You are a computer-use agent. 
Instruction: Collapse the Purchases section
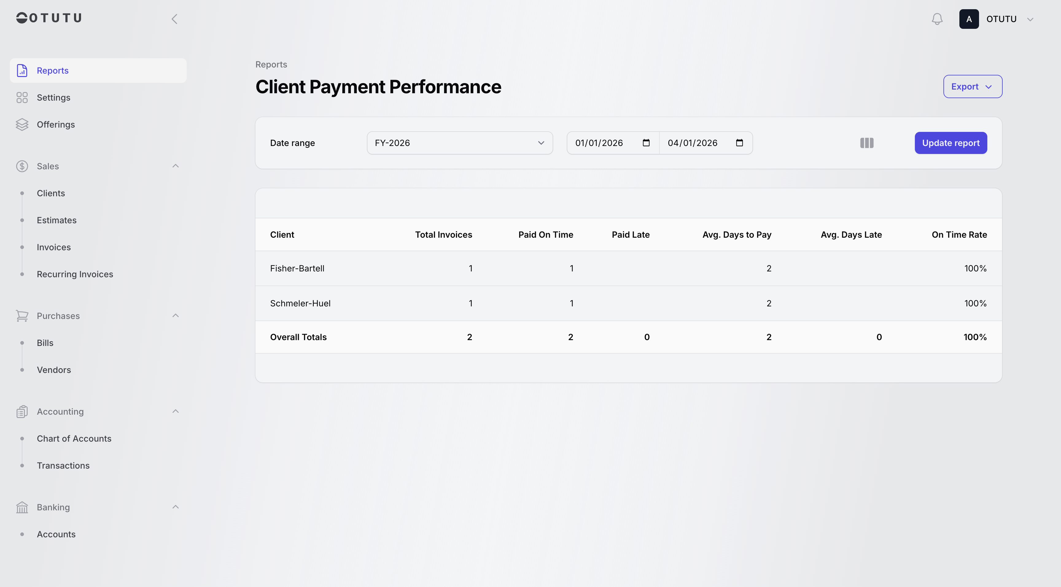176,316
